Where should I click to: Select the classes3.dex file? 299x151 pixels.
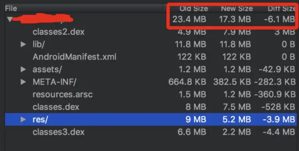150,132
